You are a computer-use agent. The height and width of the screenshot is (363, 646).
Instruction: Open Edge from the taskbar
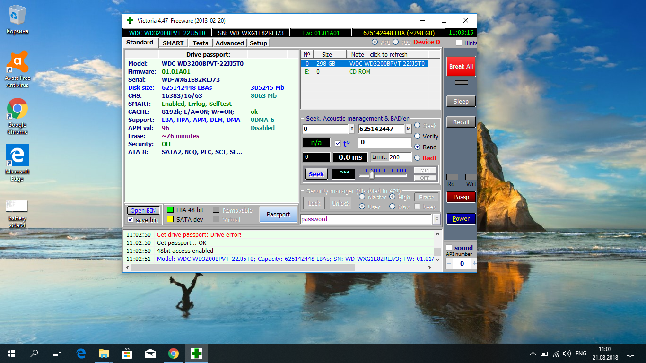coord(81,353)
